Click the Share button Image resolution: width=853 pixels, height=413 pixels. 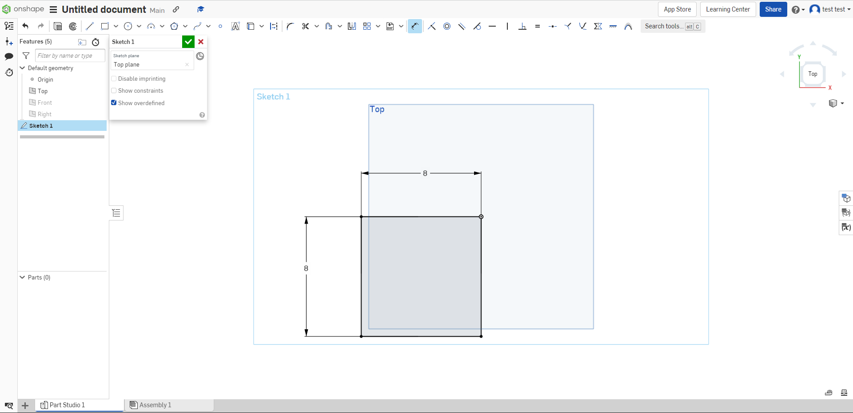coord(773,9)
